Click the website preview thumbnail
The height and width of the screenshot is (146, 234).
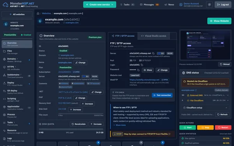(x=206, y=45)
